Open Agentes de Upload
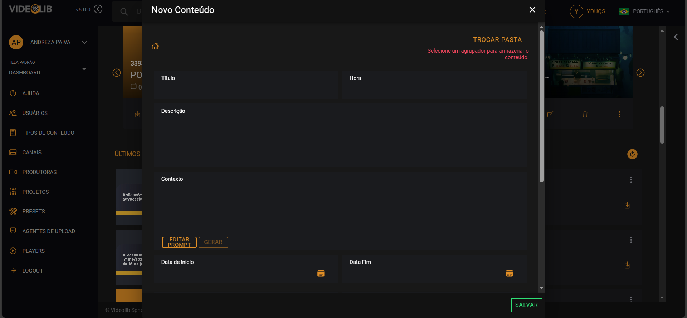 pyautogui.click(x=49, y=231)
